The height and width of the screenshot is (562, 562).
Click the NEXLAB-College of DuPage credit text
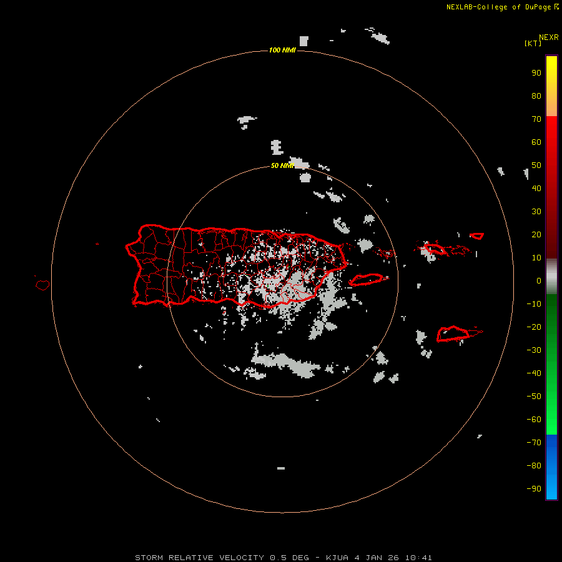point(503,7)
